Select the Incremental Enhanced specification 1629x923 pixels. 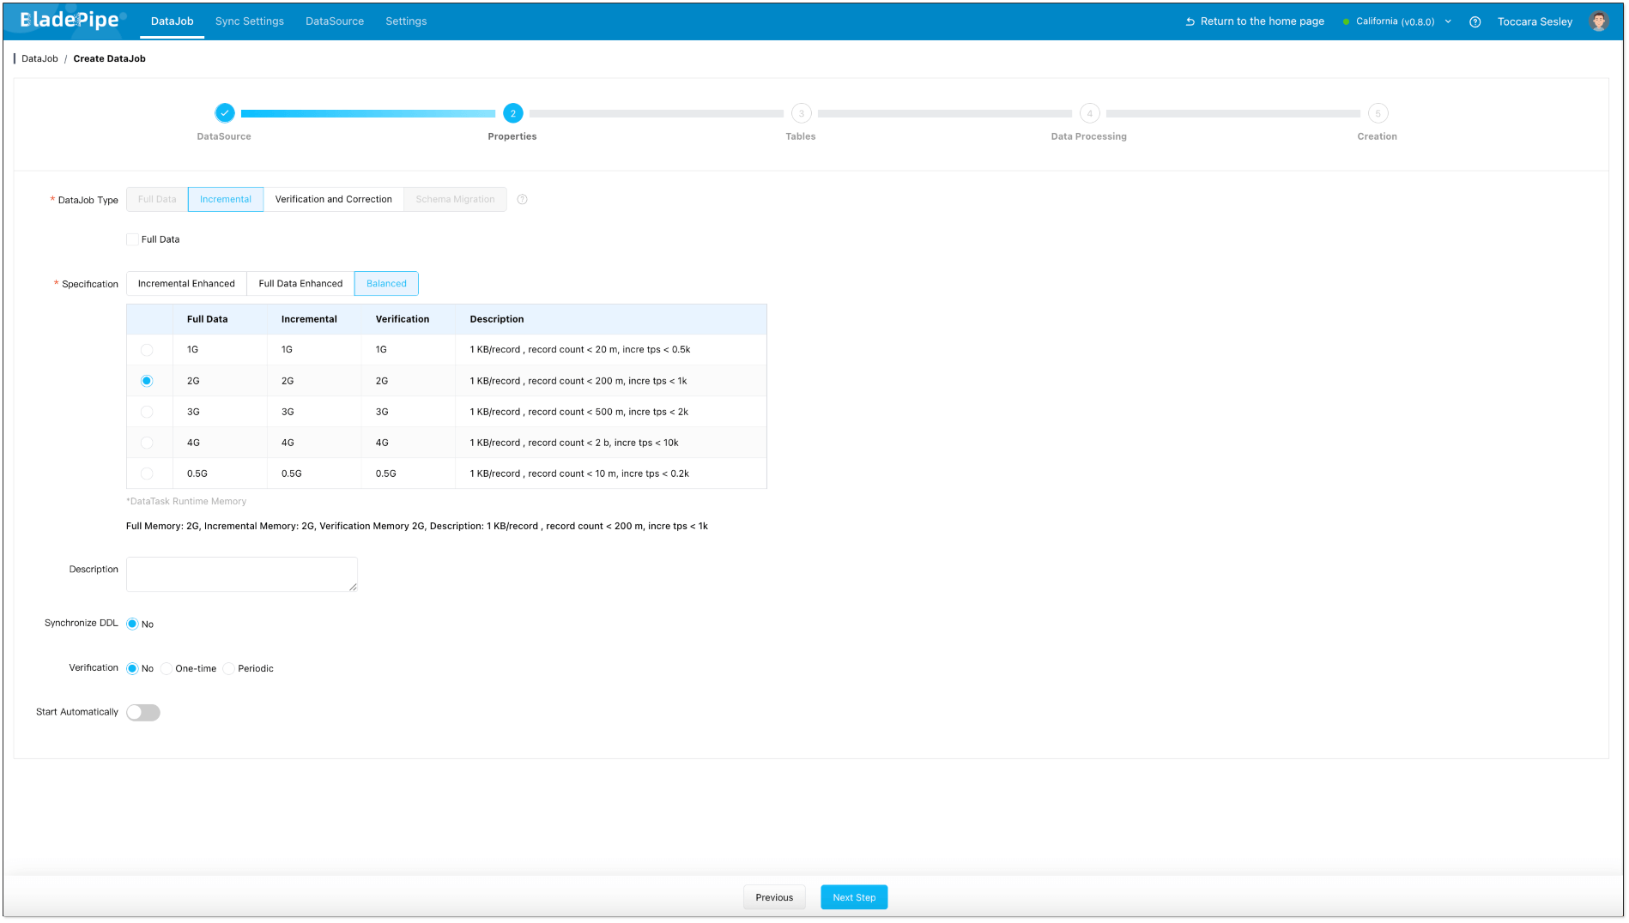186,284
